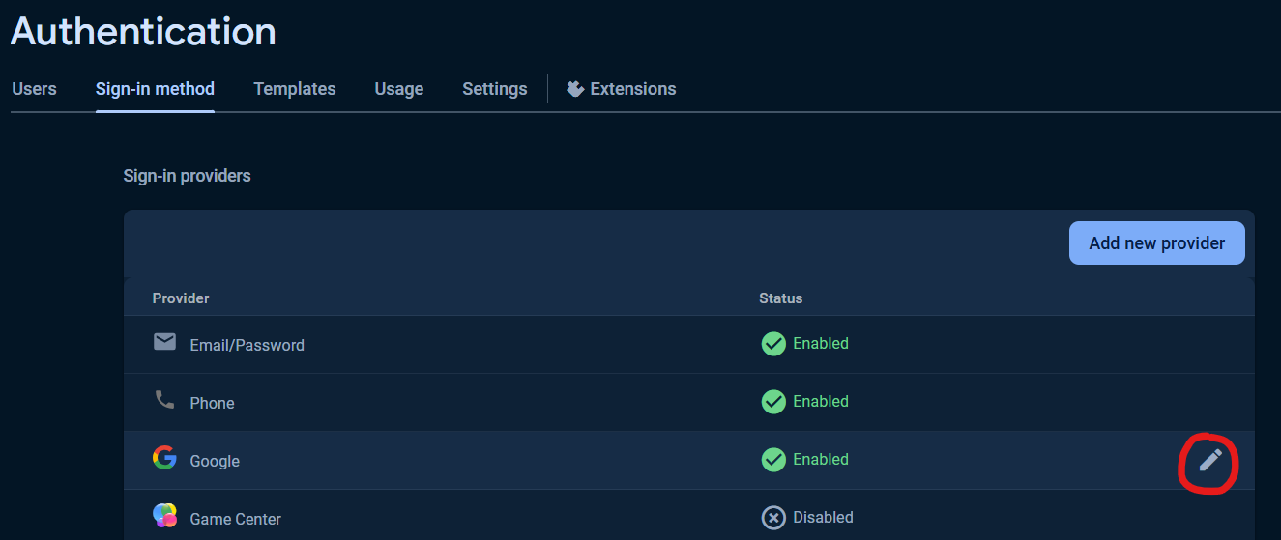
Task: Go to the Usage tab
Action: pos(399,89)
